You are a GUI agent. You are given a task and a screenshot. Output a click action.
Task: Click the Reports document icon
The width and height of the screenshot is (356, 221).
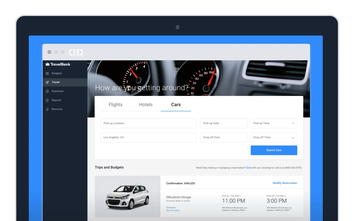pos(47,100)
